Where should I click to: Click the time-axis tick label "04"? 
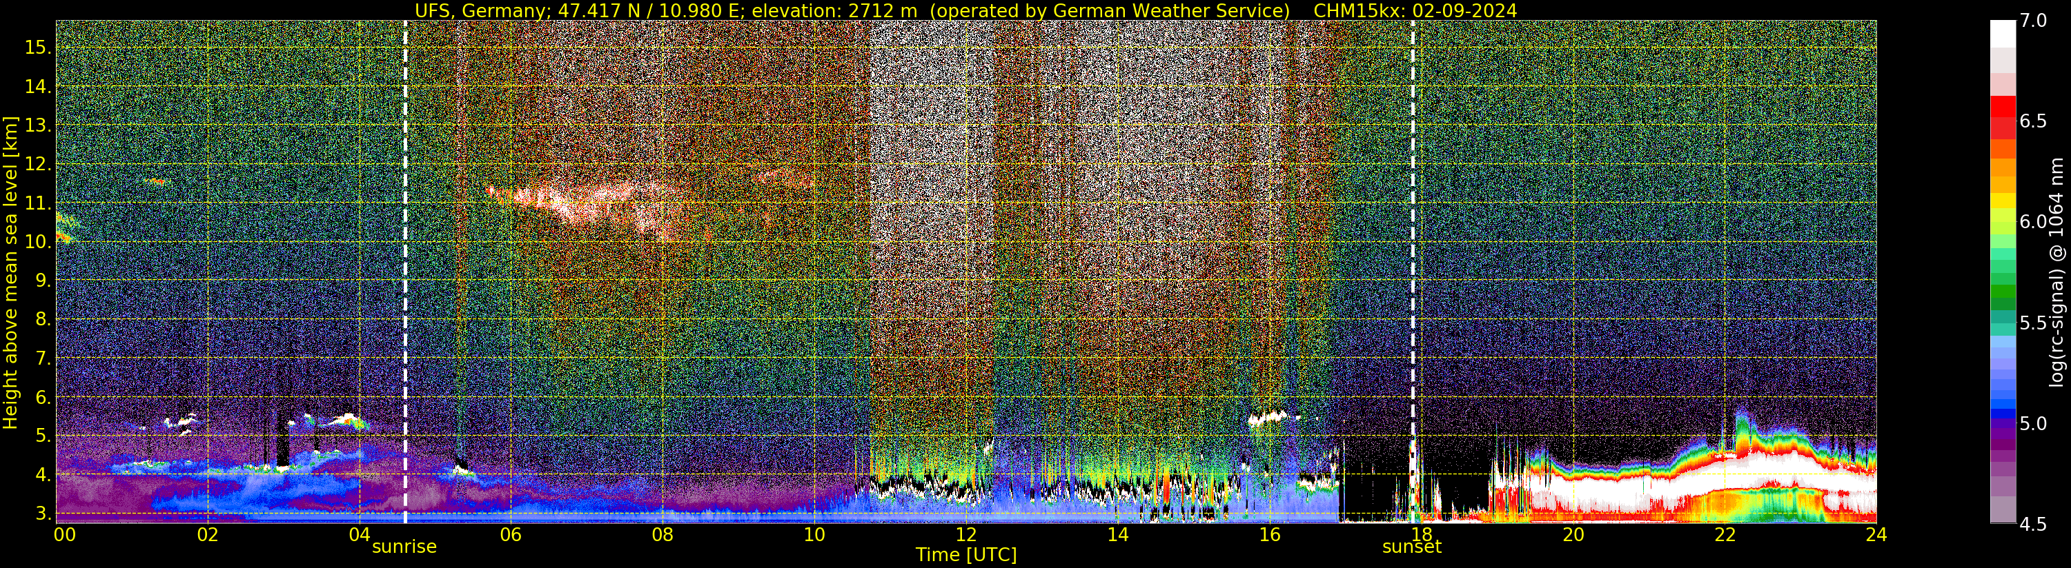pos(360,535)
